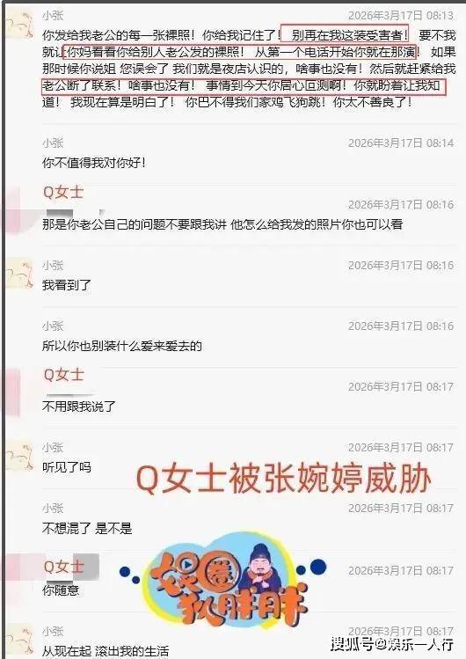Click the message 你随意
Viewport: 466px width, 659px height.
tap(61, 590)
